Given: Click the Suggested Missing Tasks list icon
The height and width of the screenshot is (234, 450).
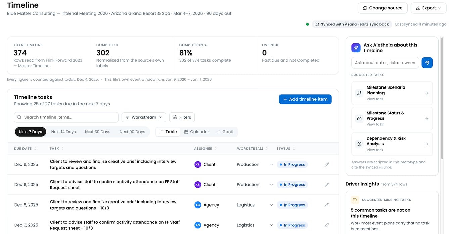Looking at the screenshot, I should click(x=355, y=200).
